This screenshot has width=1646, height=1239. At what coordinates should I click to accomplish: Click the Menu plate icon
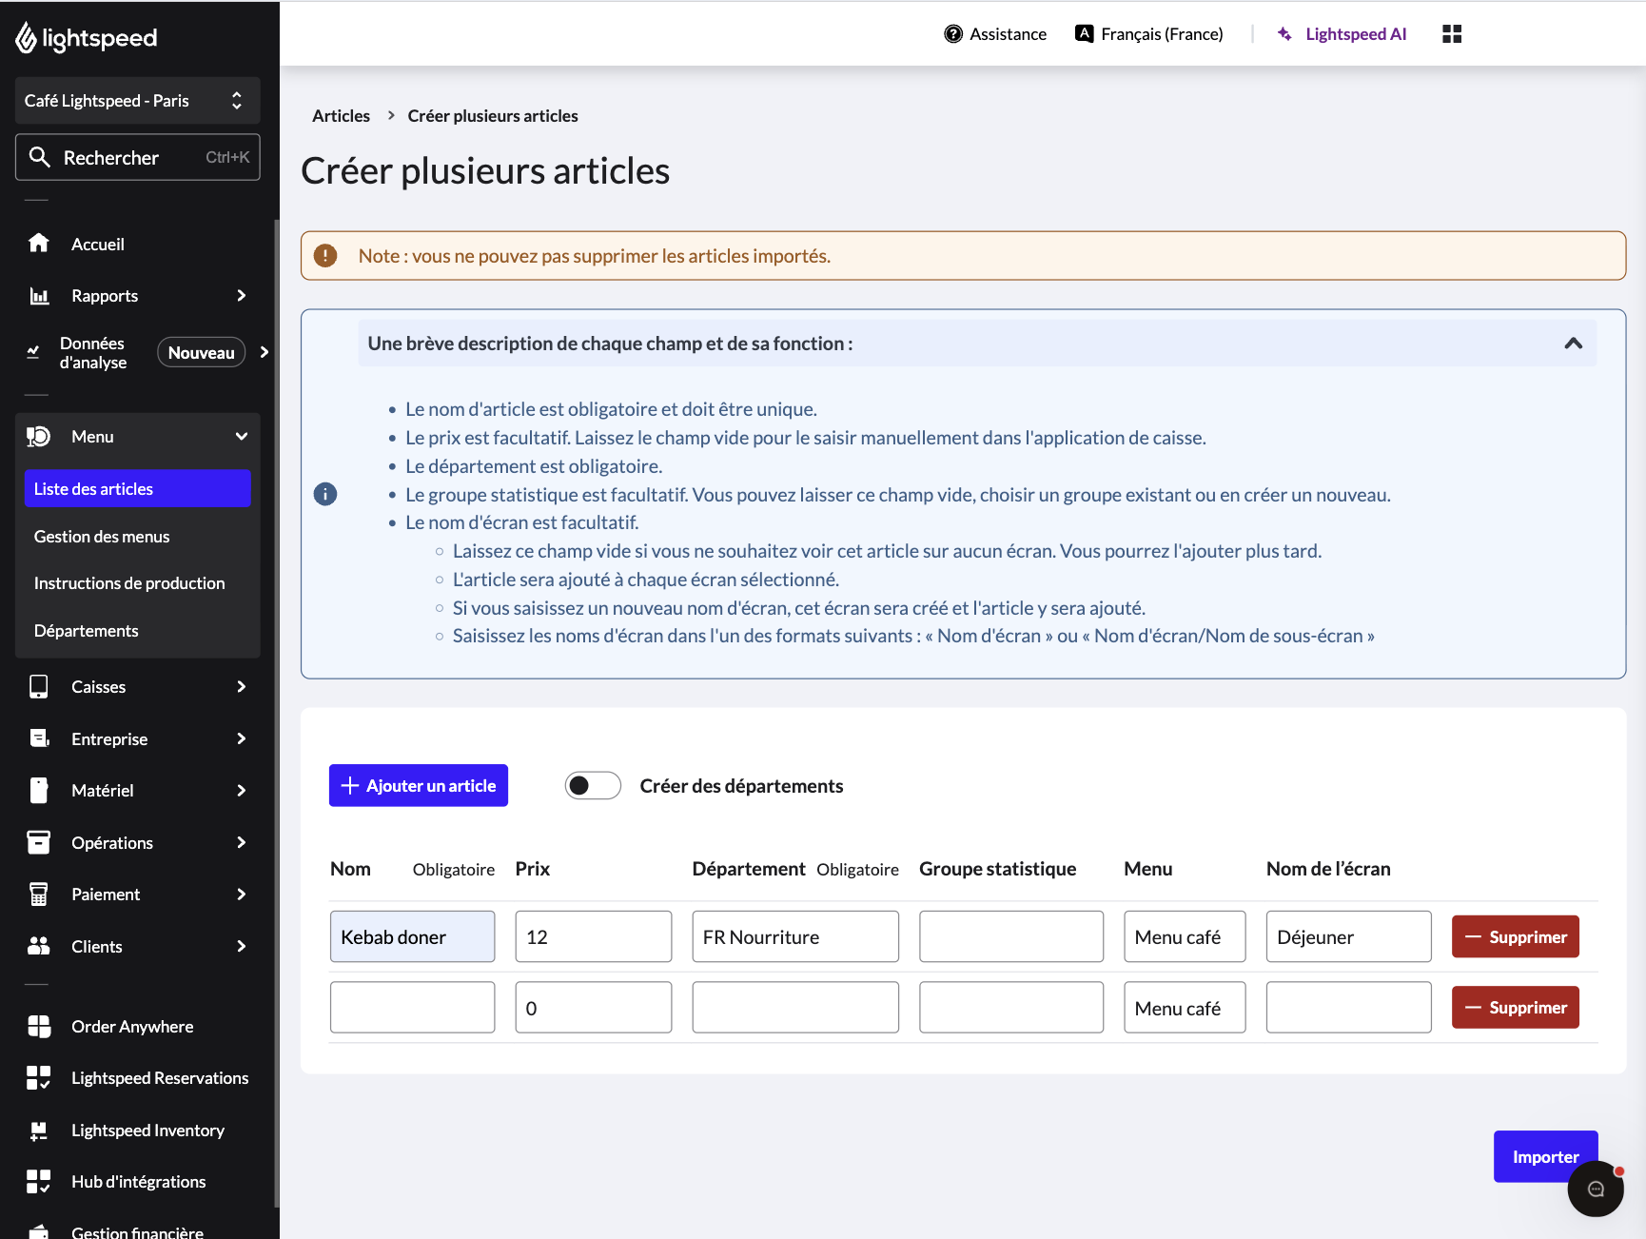click(39, 437)
